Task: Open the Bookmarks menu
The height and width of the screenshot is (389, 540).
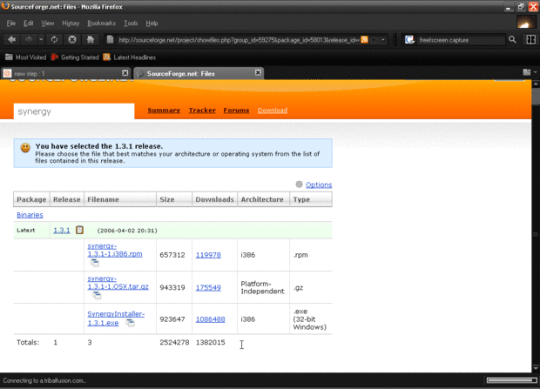Action: (x=101, y=23)
